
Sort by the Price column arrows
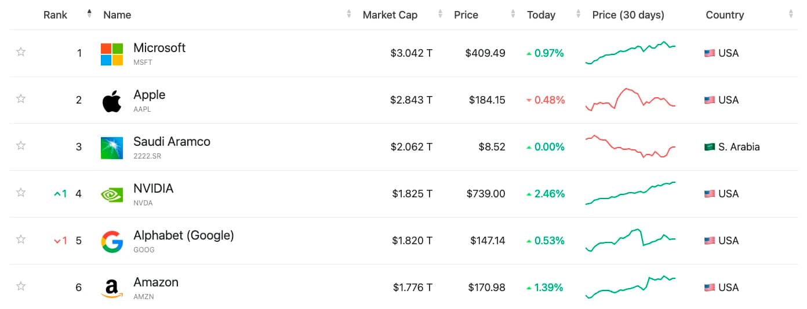[513, 14]
